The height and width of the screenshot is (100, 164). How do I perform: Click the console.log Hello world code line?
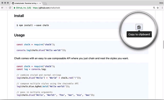pos(41,50)
